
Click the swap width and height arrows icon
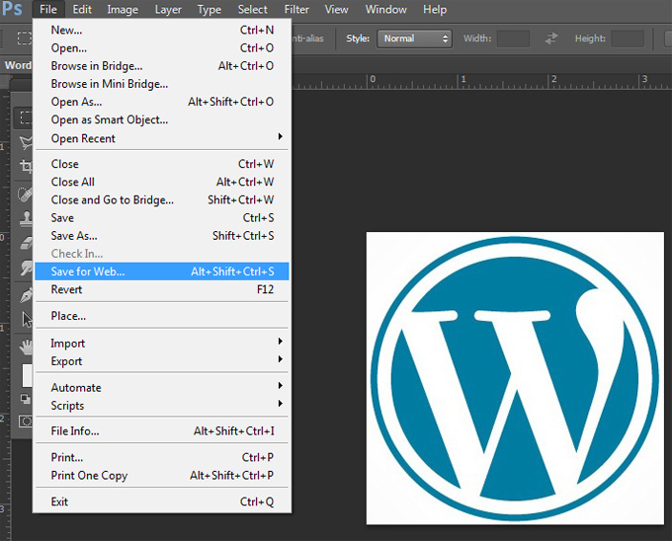click(551, 39)
